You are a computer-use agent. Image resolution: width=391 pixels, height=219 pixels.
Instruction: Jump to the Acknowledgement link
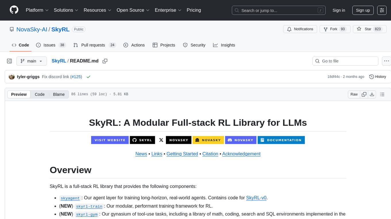pos(241,154)
